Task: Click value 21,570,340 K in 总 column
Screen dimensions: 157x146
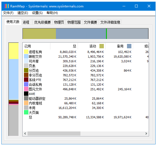Action: point(67,57)
